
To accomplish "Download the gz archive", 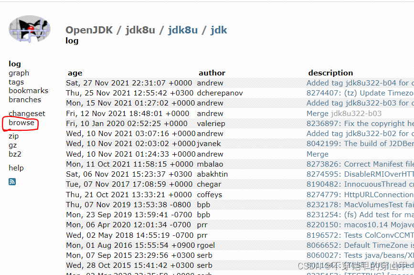I will (x=12, y=145).
